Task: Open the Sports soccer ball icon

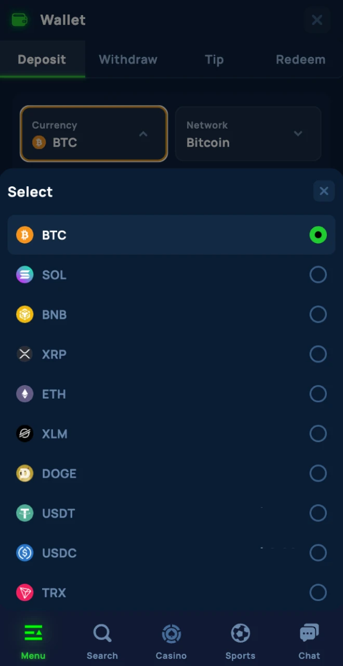Action: pos(240,634)
